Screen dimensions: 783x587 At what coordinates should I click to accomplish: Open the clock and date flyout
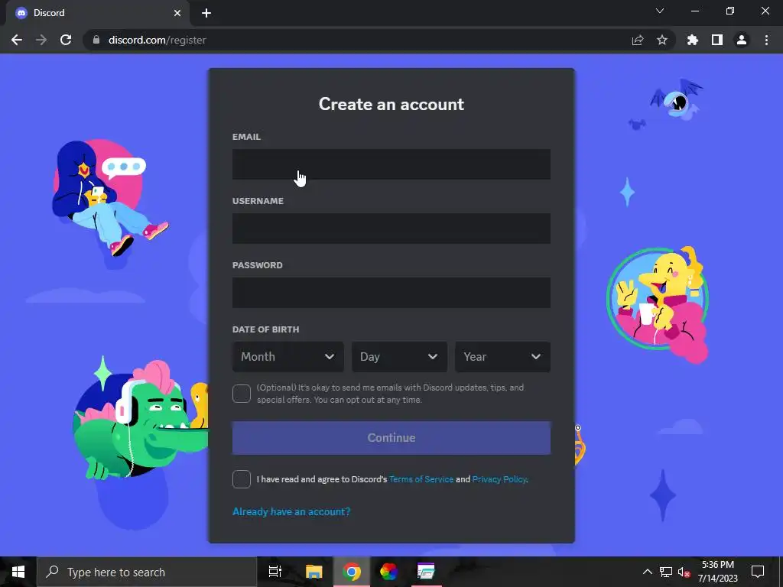[x=717, y=572]
